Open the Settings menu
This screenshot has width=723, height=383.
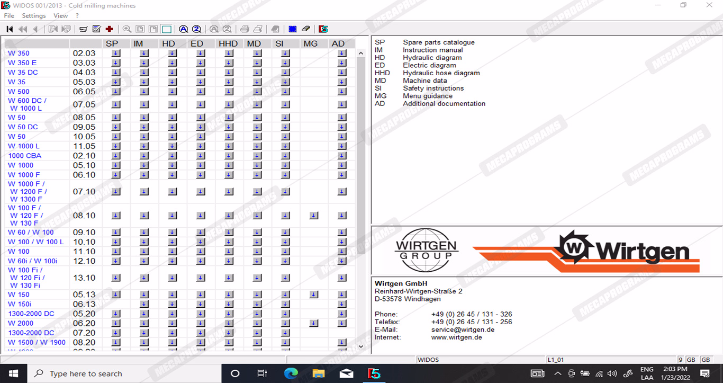pos(34,16)
